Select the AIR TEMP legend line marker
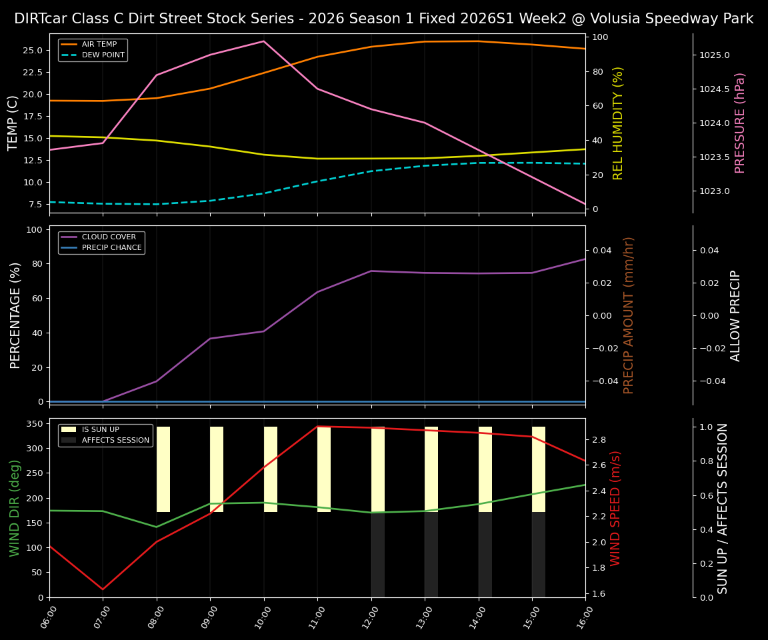This screenshot has width=768, height=640. (69, 43)
